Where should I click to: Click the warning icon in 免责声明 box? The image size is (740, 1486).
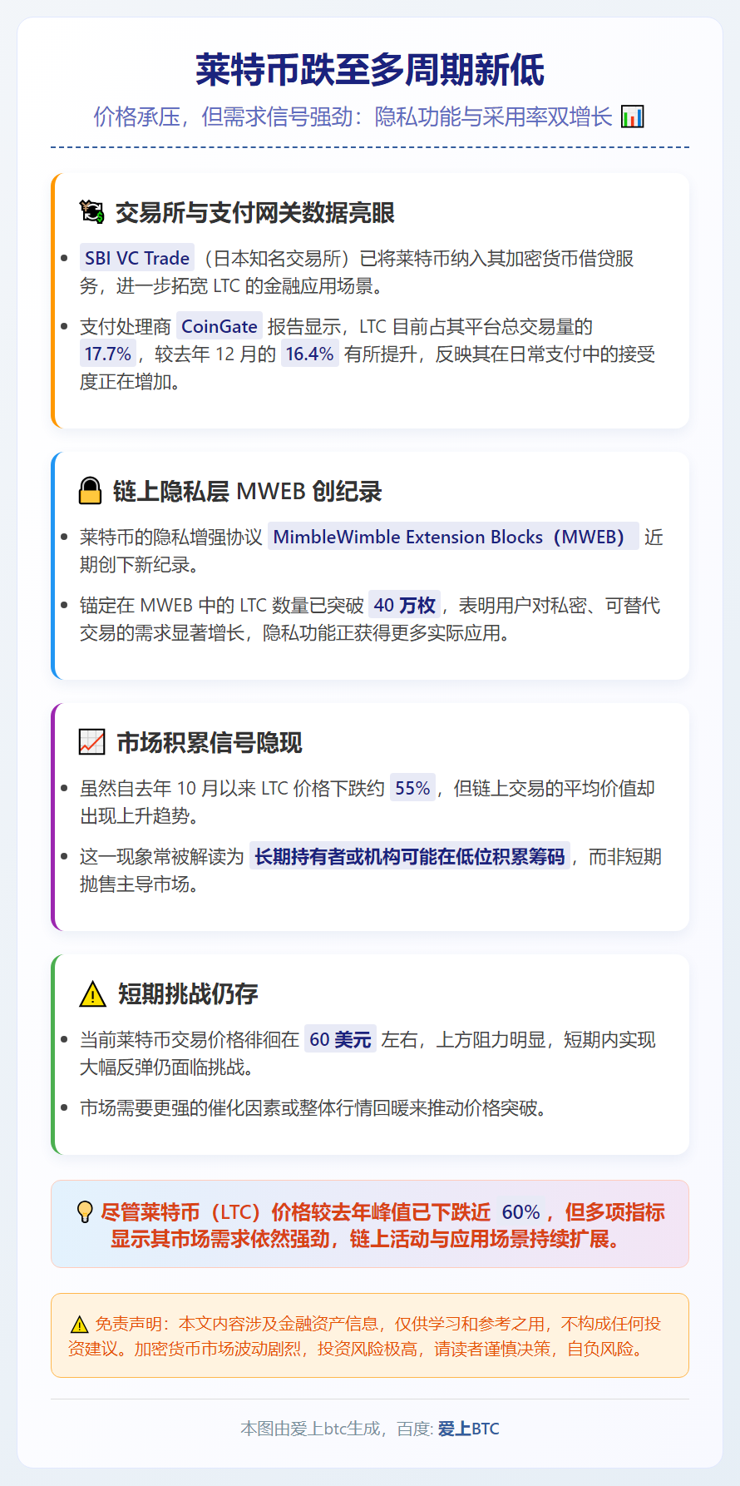[x=79, y=1325]
